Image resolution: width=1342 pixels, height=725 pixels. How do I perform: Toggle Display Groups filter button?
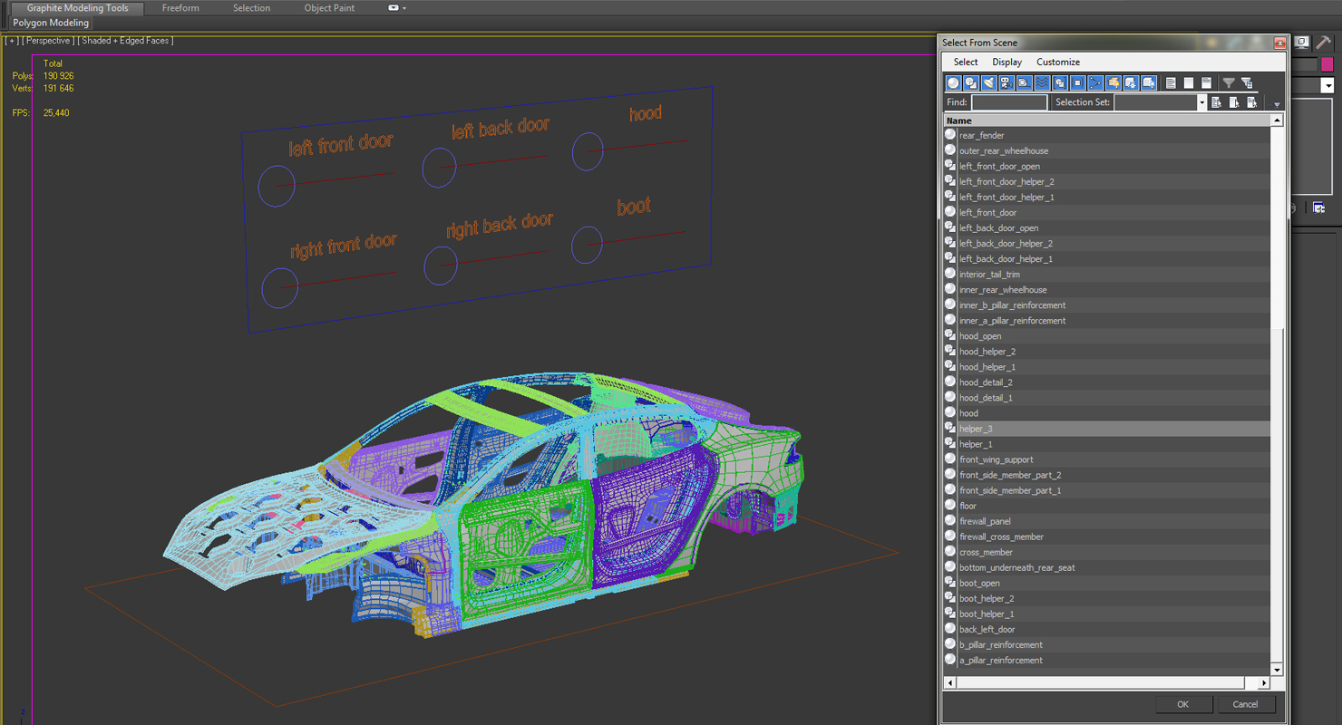(1060, 82)
